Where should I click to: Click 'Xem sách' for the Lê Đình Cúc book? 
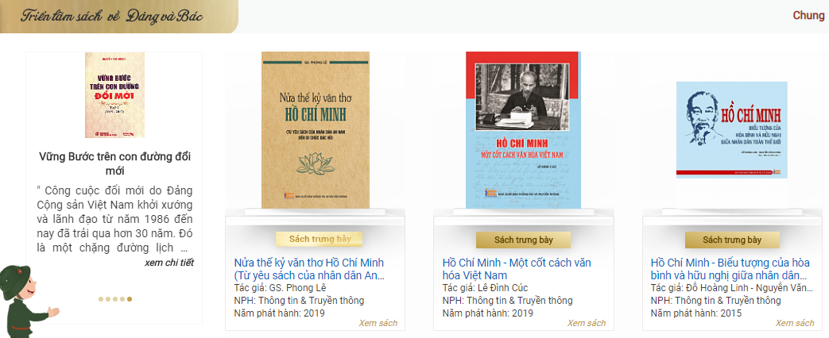pos(587,323)
